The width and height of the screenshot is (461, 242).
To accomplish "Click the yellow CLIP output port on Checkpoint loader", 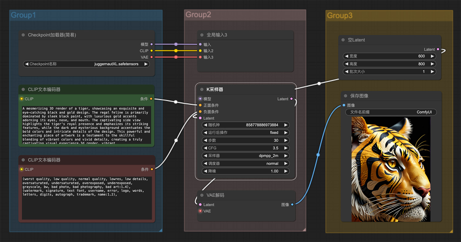I will (x=152, y=51).
